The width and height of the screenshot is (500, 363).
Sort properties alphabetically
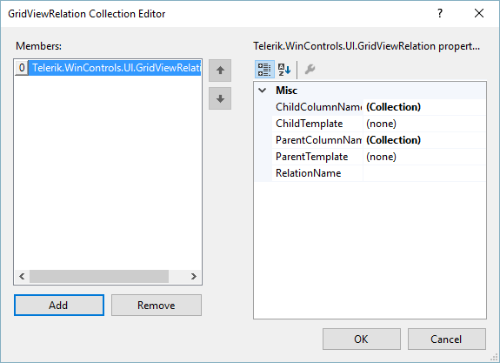point(283,70)
